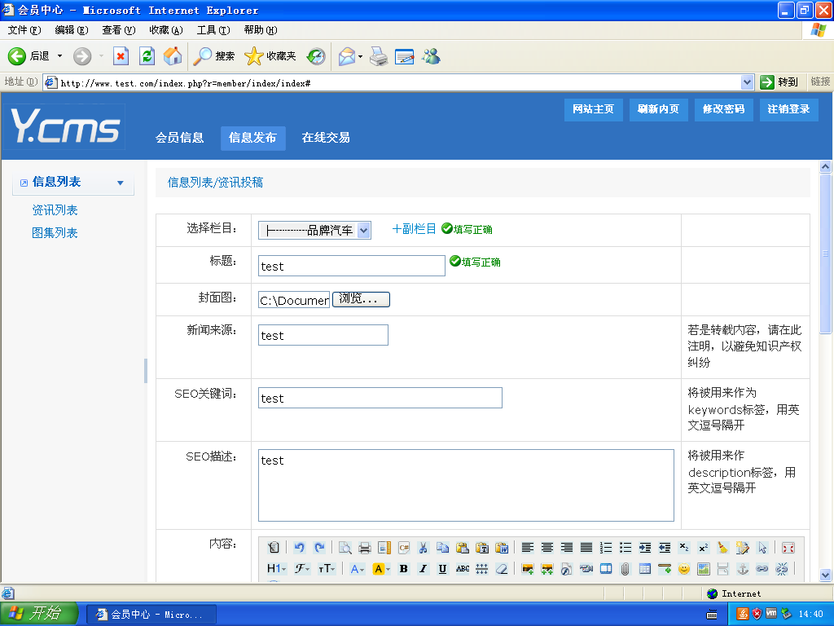834x626 pixels.
Task: Open H1 heading format dropdown
Action: [277, 568]
